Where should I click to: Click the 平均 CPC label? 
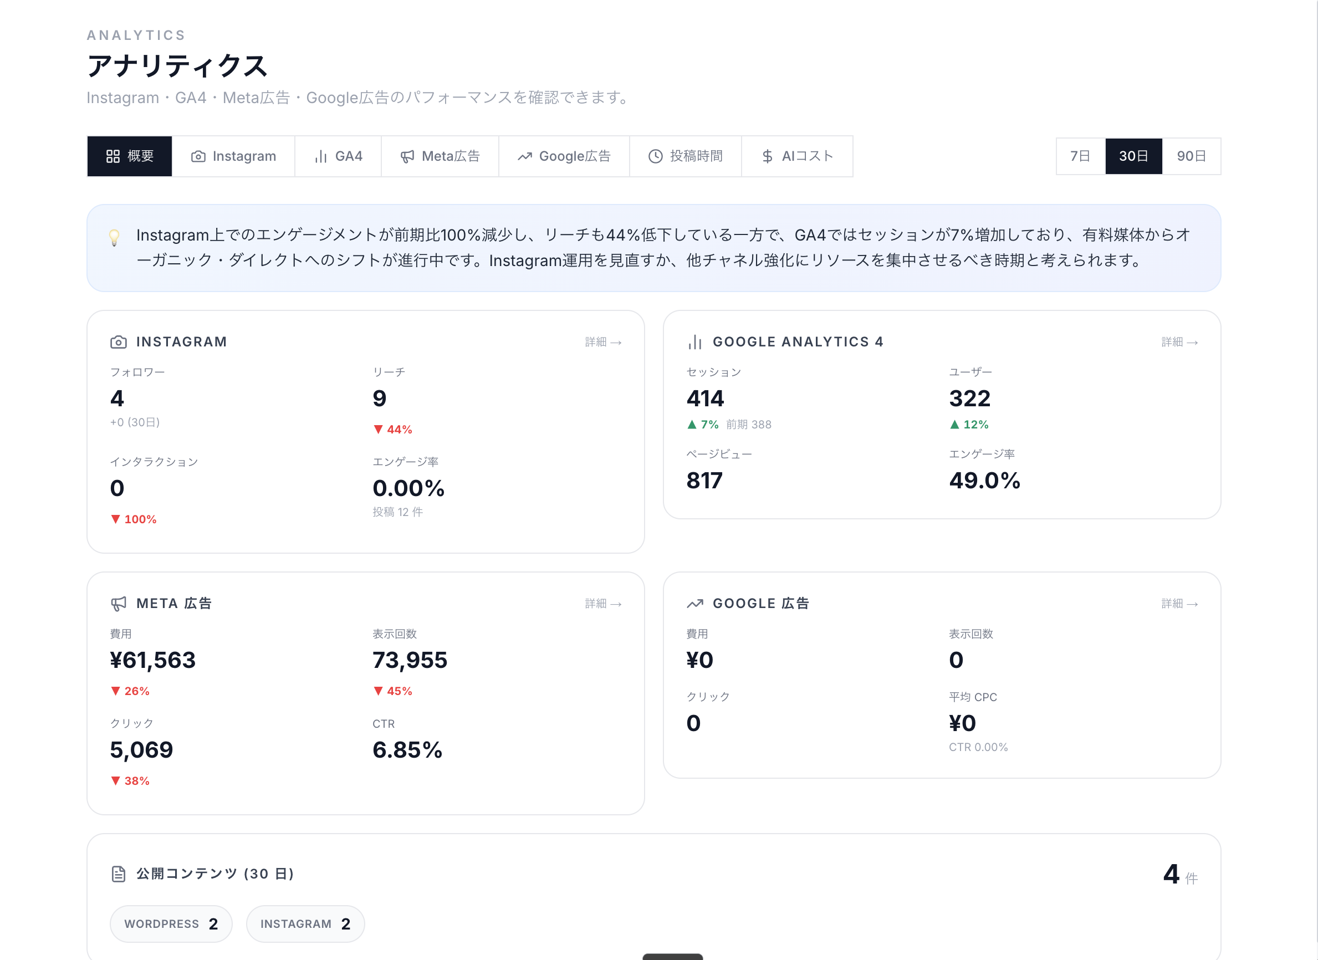pyautogui.click(x=973, y=697)
